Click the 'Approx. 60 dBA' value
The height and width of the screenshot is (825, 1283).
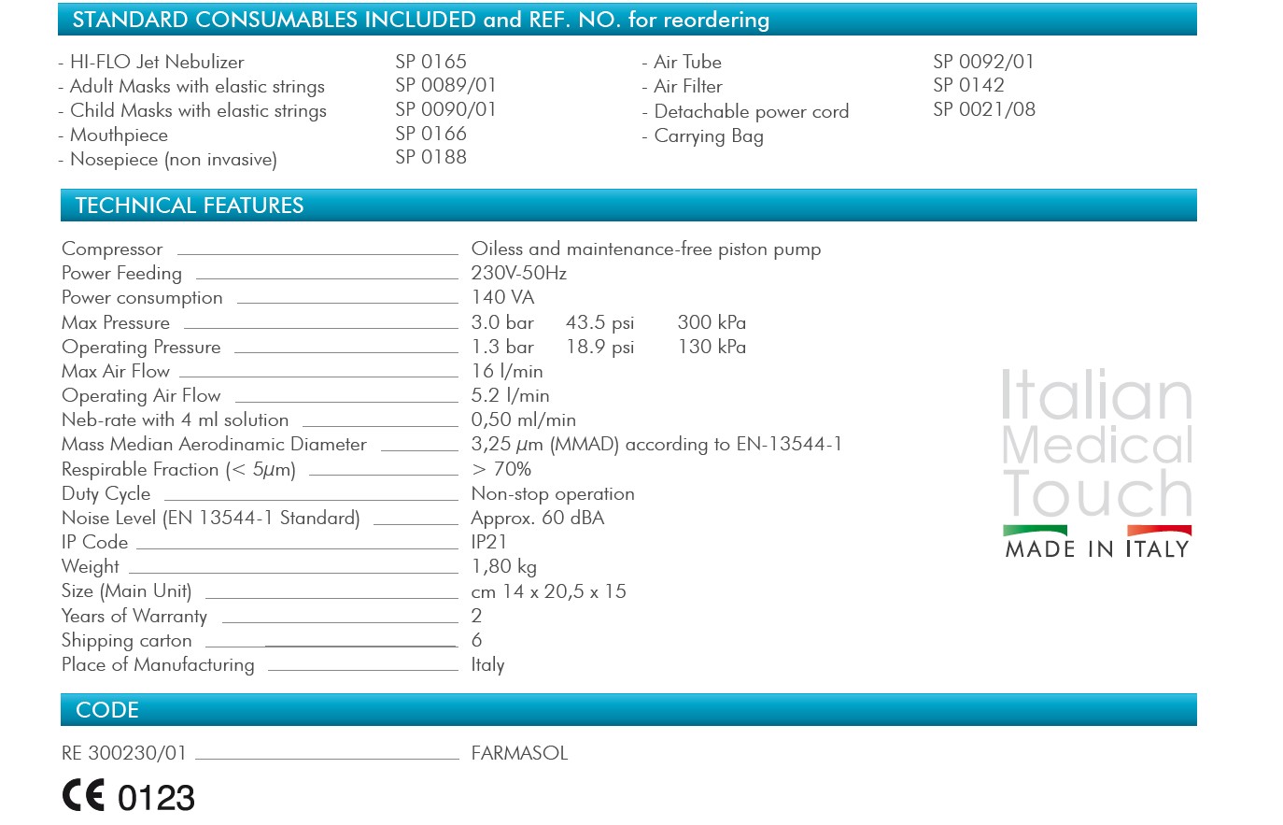tap(538, 519)
